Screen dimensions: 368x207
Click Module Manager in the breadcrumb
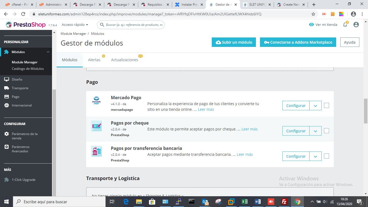click(73, 34)
